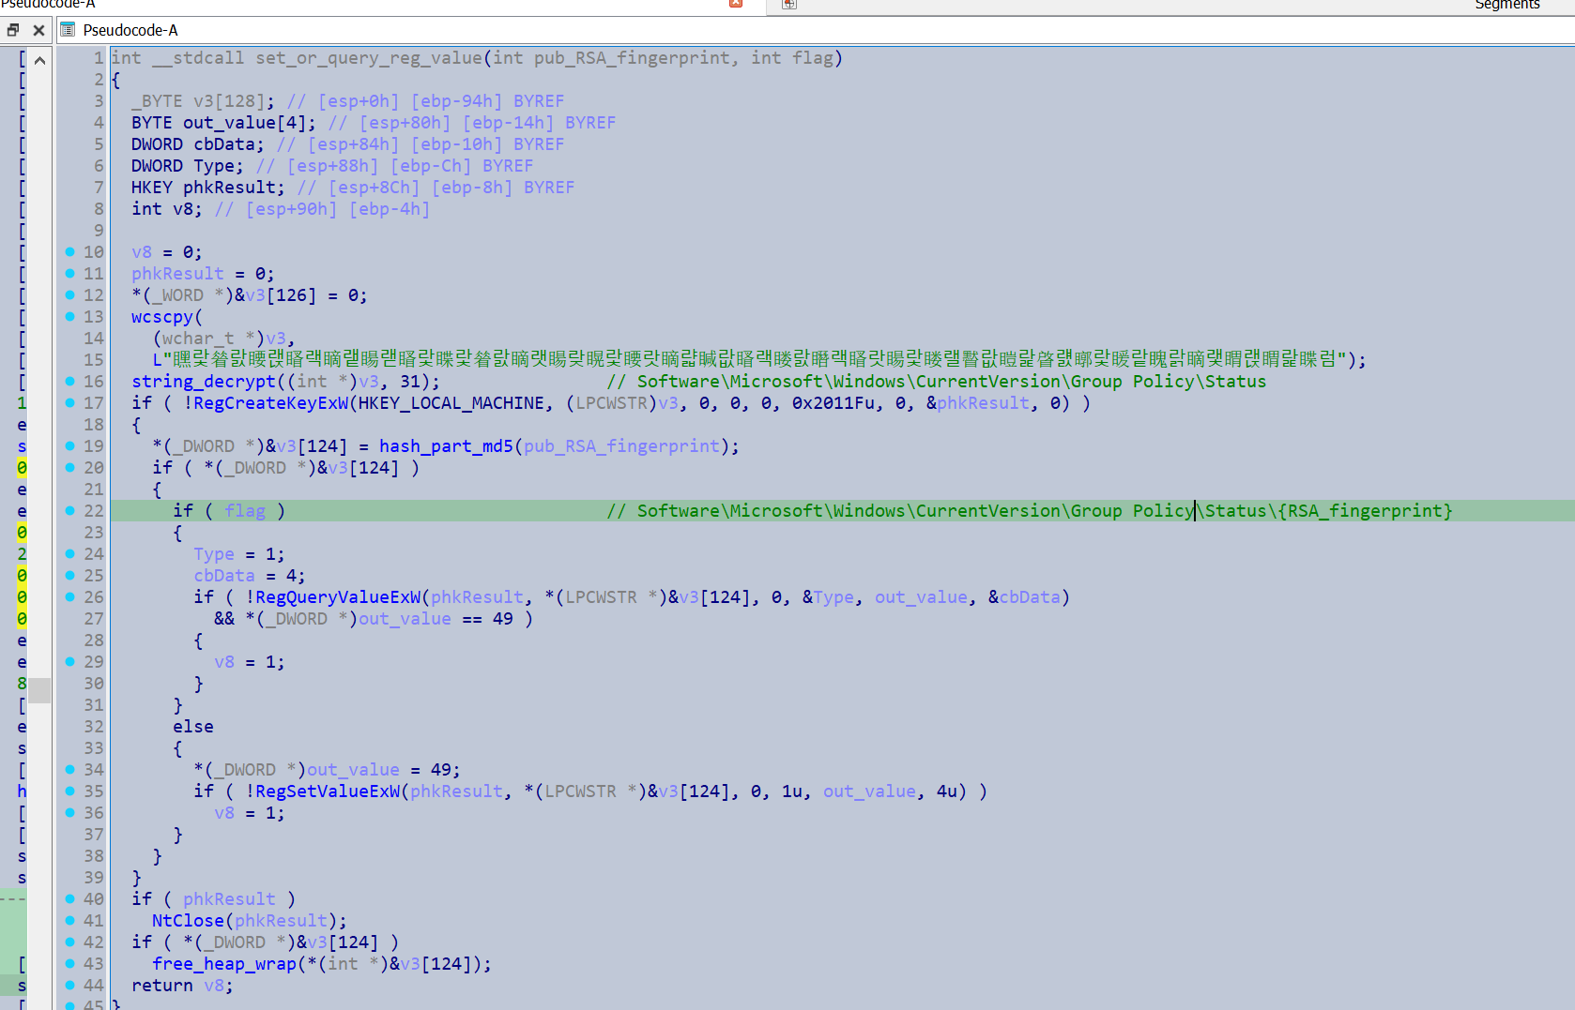The image size is (1575, 1010).
Task: Click the free_heap_wrap function call
Action: (224, 964)
